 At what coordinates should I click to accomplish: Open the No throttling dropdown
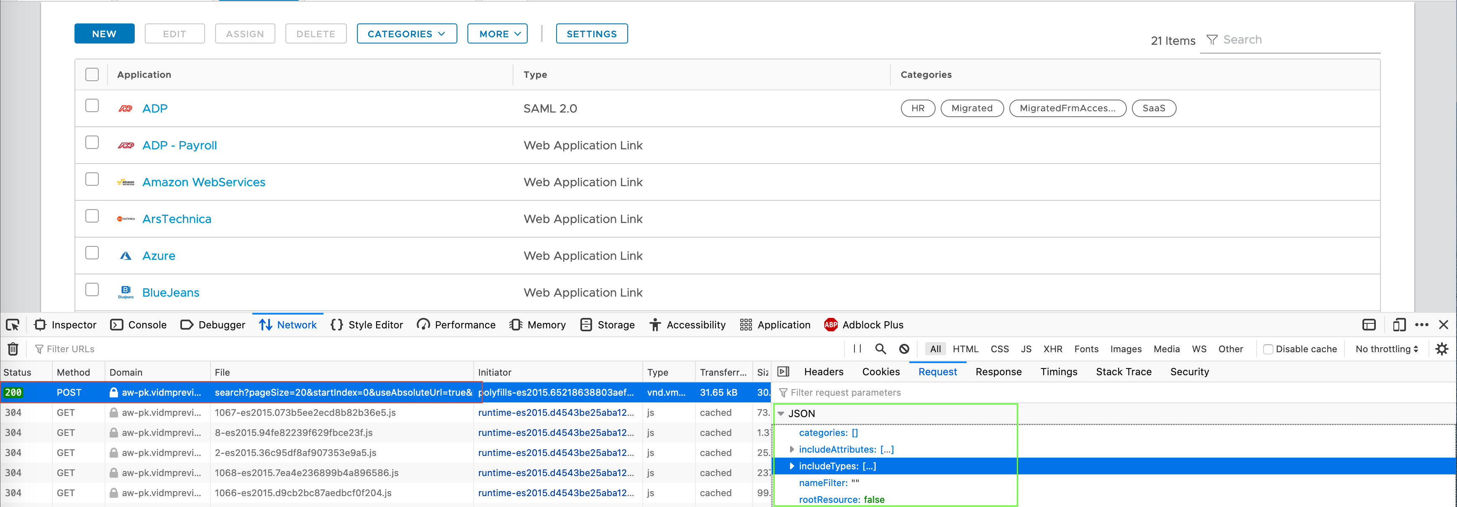tap(1387, 349)
